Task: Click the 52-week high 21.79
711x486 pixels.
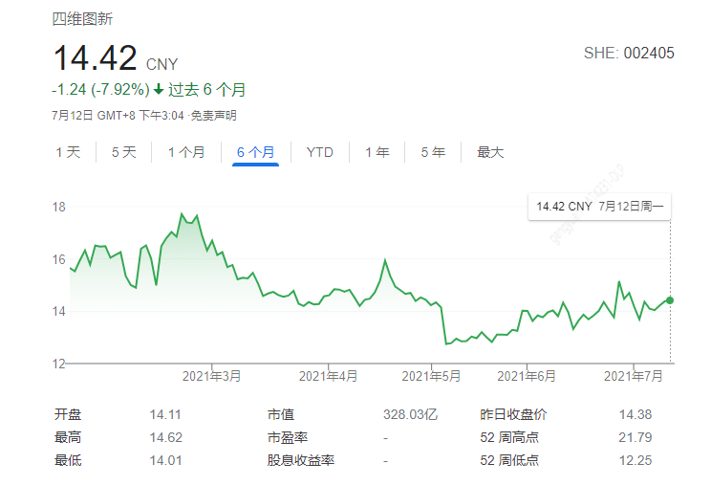Action: click(636, 437)
